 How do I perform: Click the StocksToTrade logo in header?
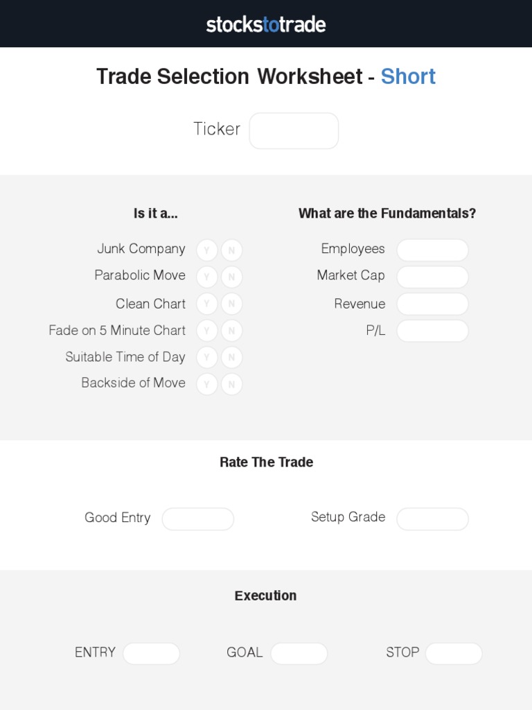(x=266, y=24)
